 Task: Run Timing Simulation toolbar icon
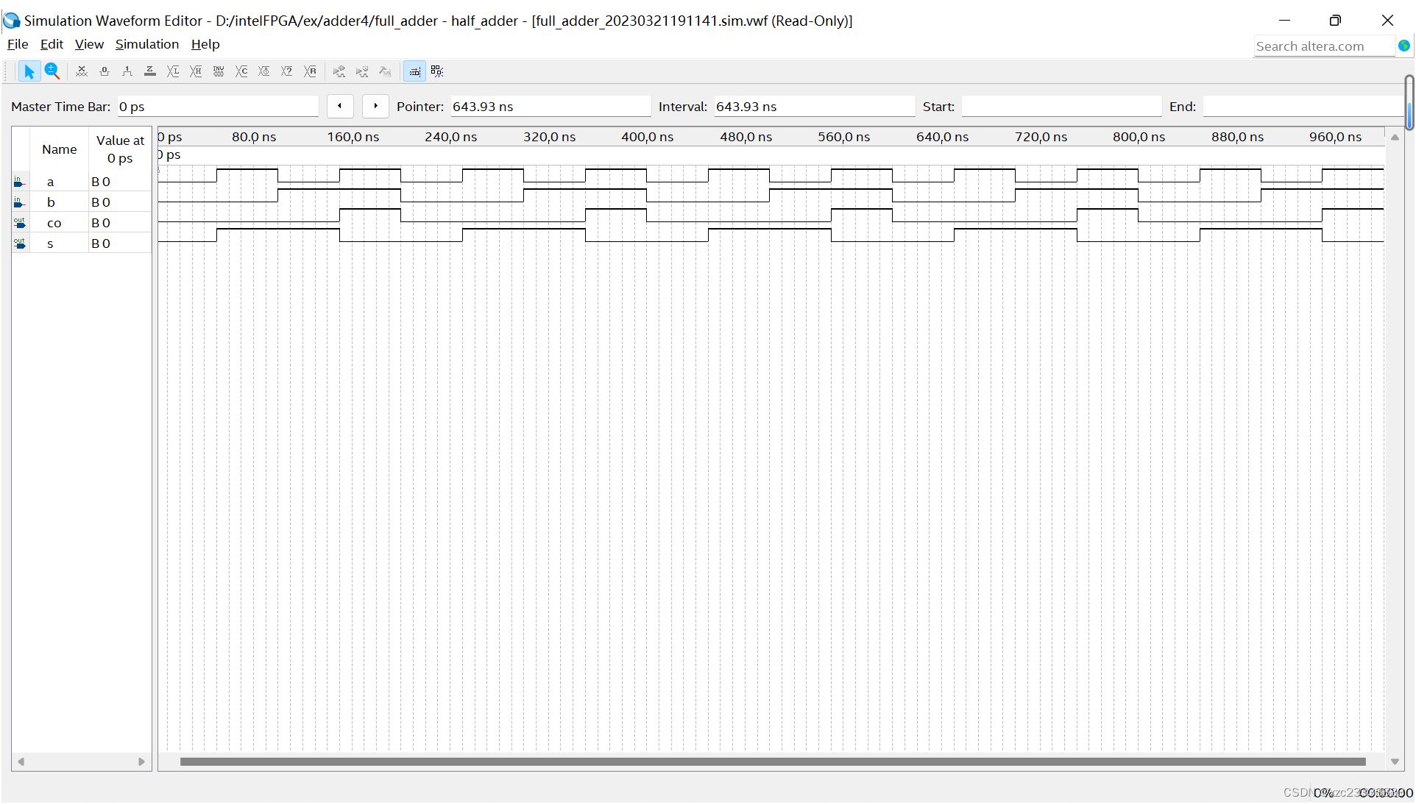[x=362, y=71]
